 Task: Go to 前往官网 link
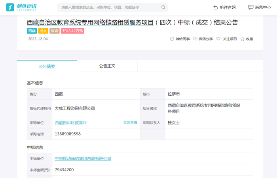(228, 7)
